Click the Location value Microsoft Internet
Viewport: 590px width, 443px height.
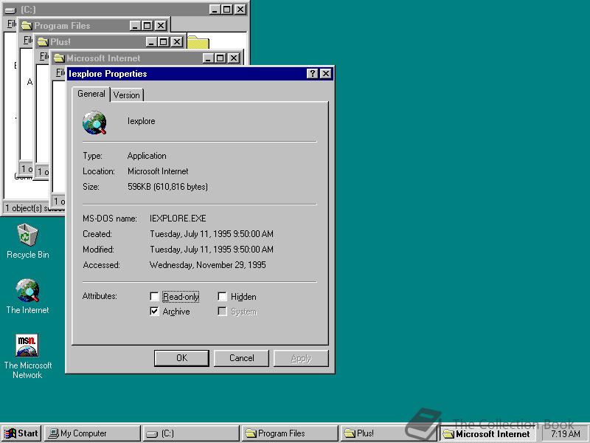point(158,171)
